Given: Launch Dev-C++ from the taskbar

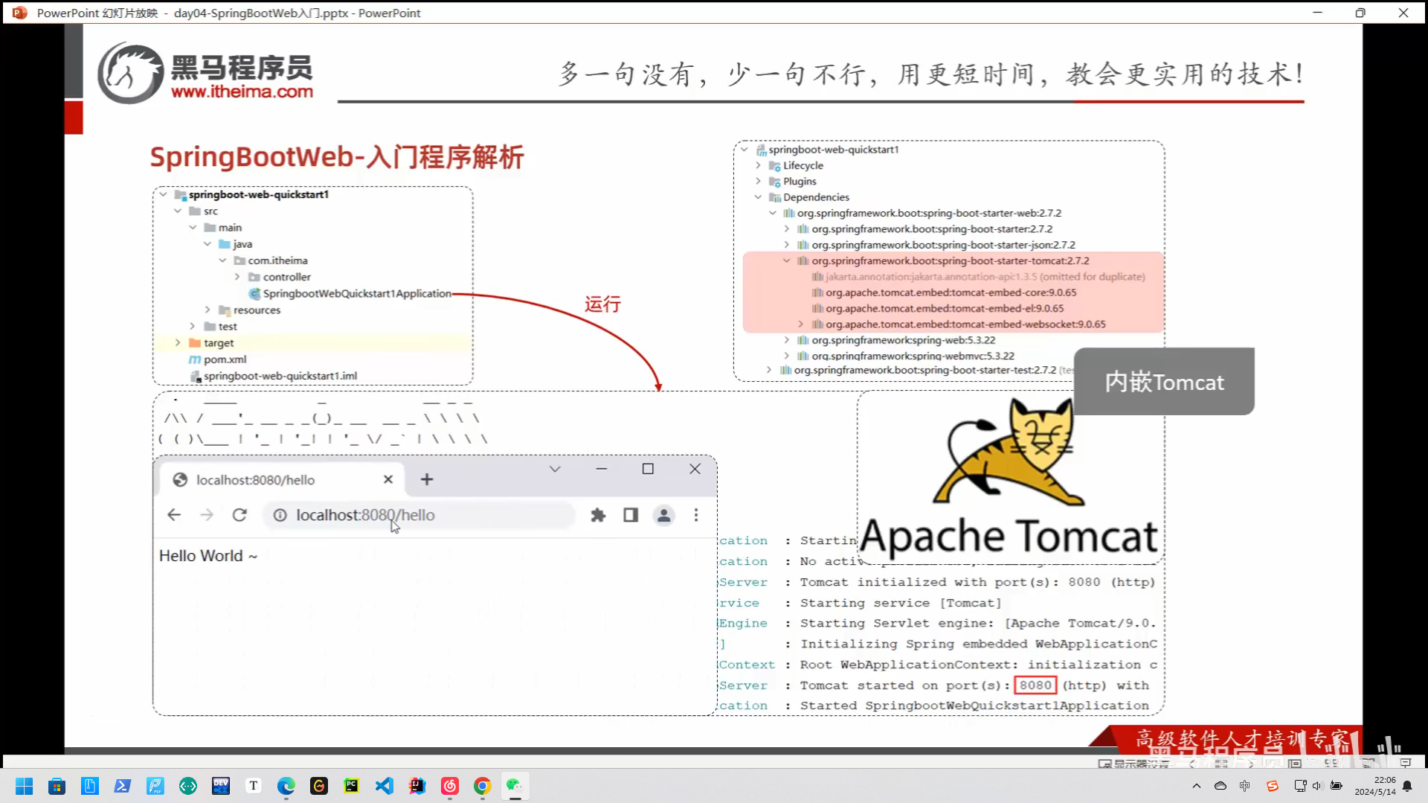Looking at the screenshot, I should point(221,786).
